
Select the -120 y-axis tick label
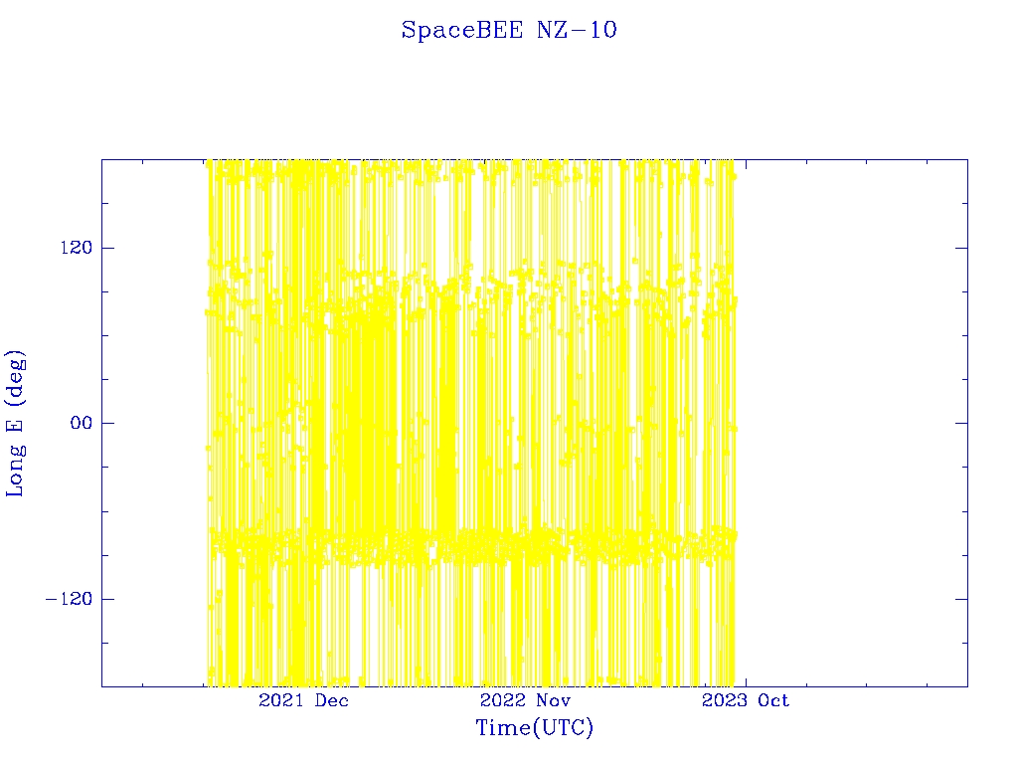point(65,599)
